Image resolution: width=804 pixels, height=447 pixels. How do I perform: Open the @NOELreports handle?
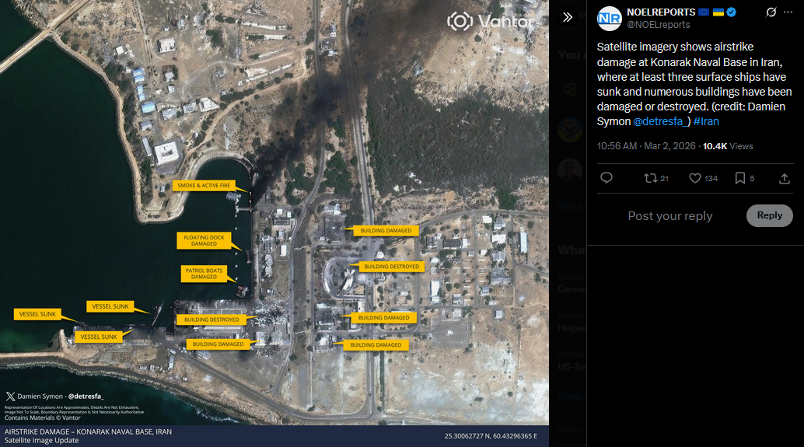coord(659,25)
